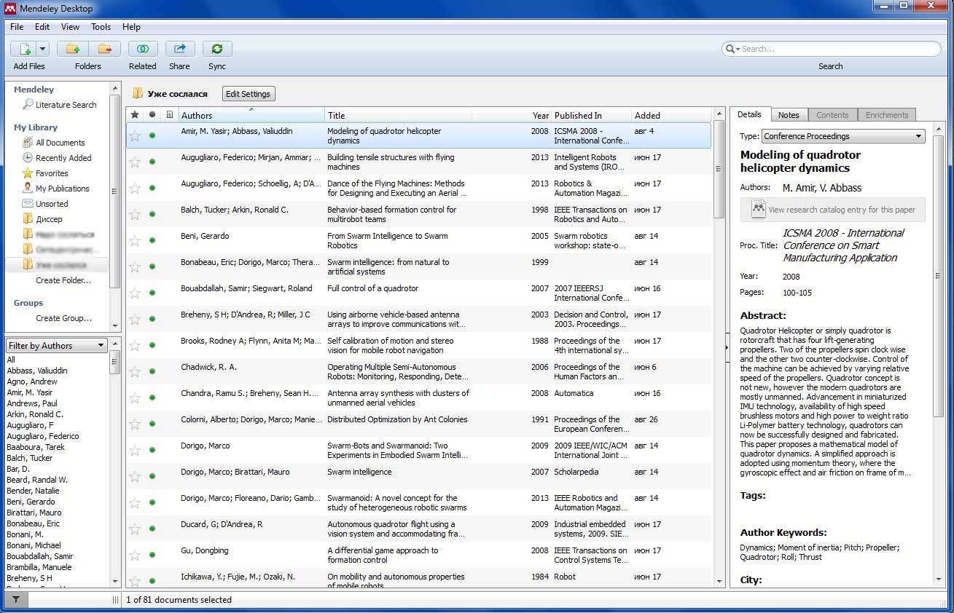954x613 pixels.
Task: Toggle read status dot for Bonabeau row
Action: tap(152, 266)
